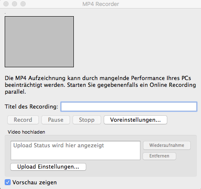The image size is (201, 189).
Task: Close the MP4 Recorder window
Action: pos(6,4)
